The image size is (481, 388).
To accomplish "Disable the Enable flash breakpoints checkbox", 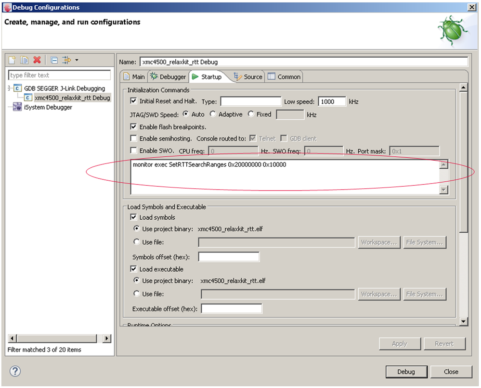I will point(132,126).
